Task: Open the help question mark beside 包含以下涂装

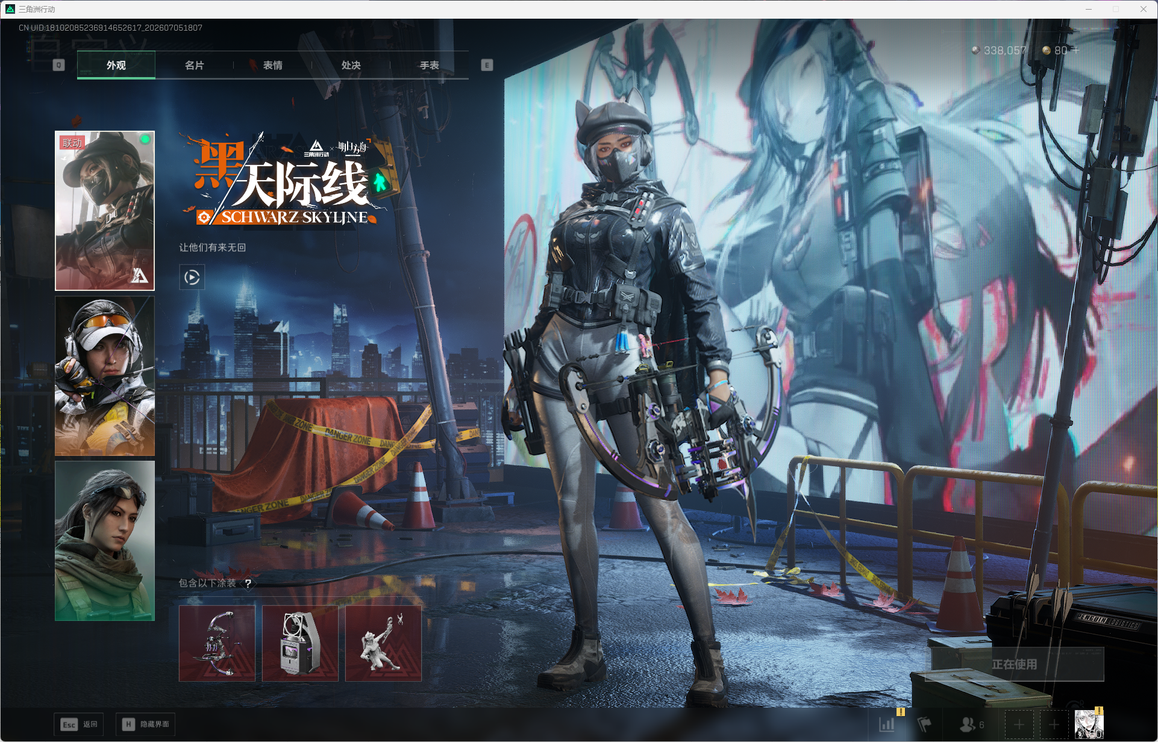Action: (248, 583)
